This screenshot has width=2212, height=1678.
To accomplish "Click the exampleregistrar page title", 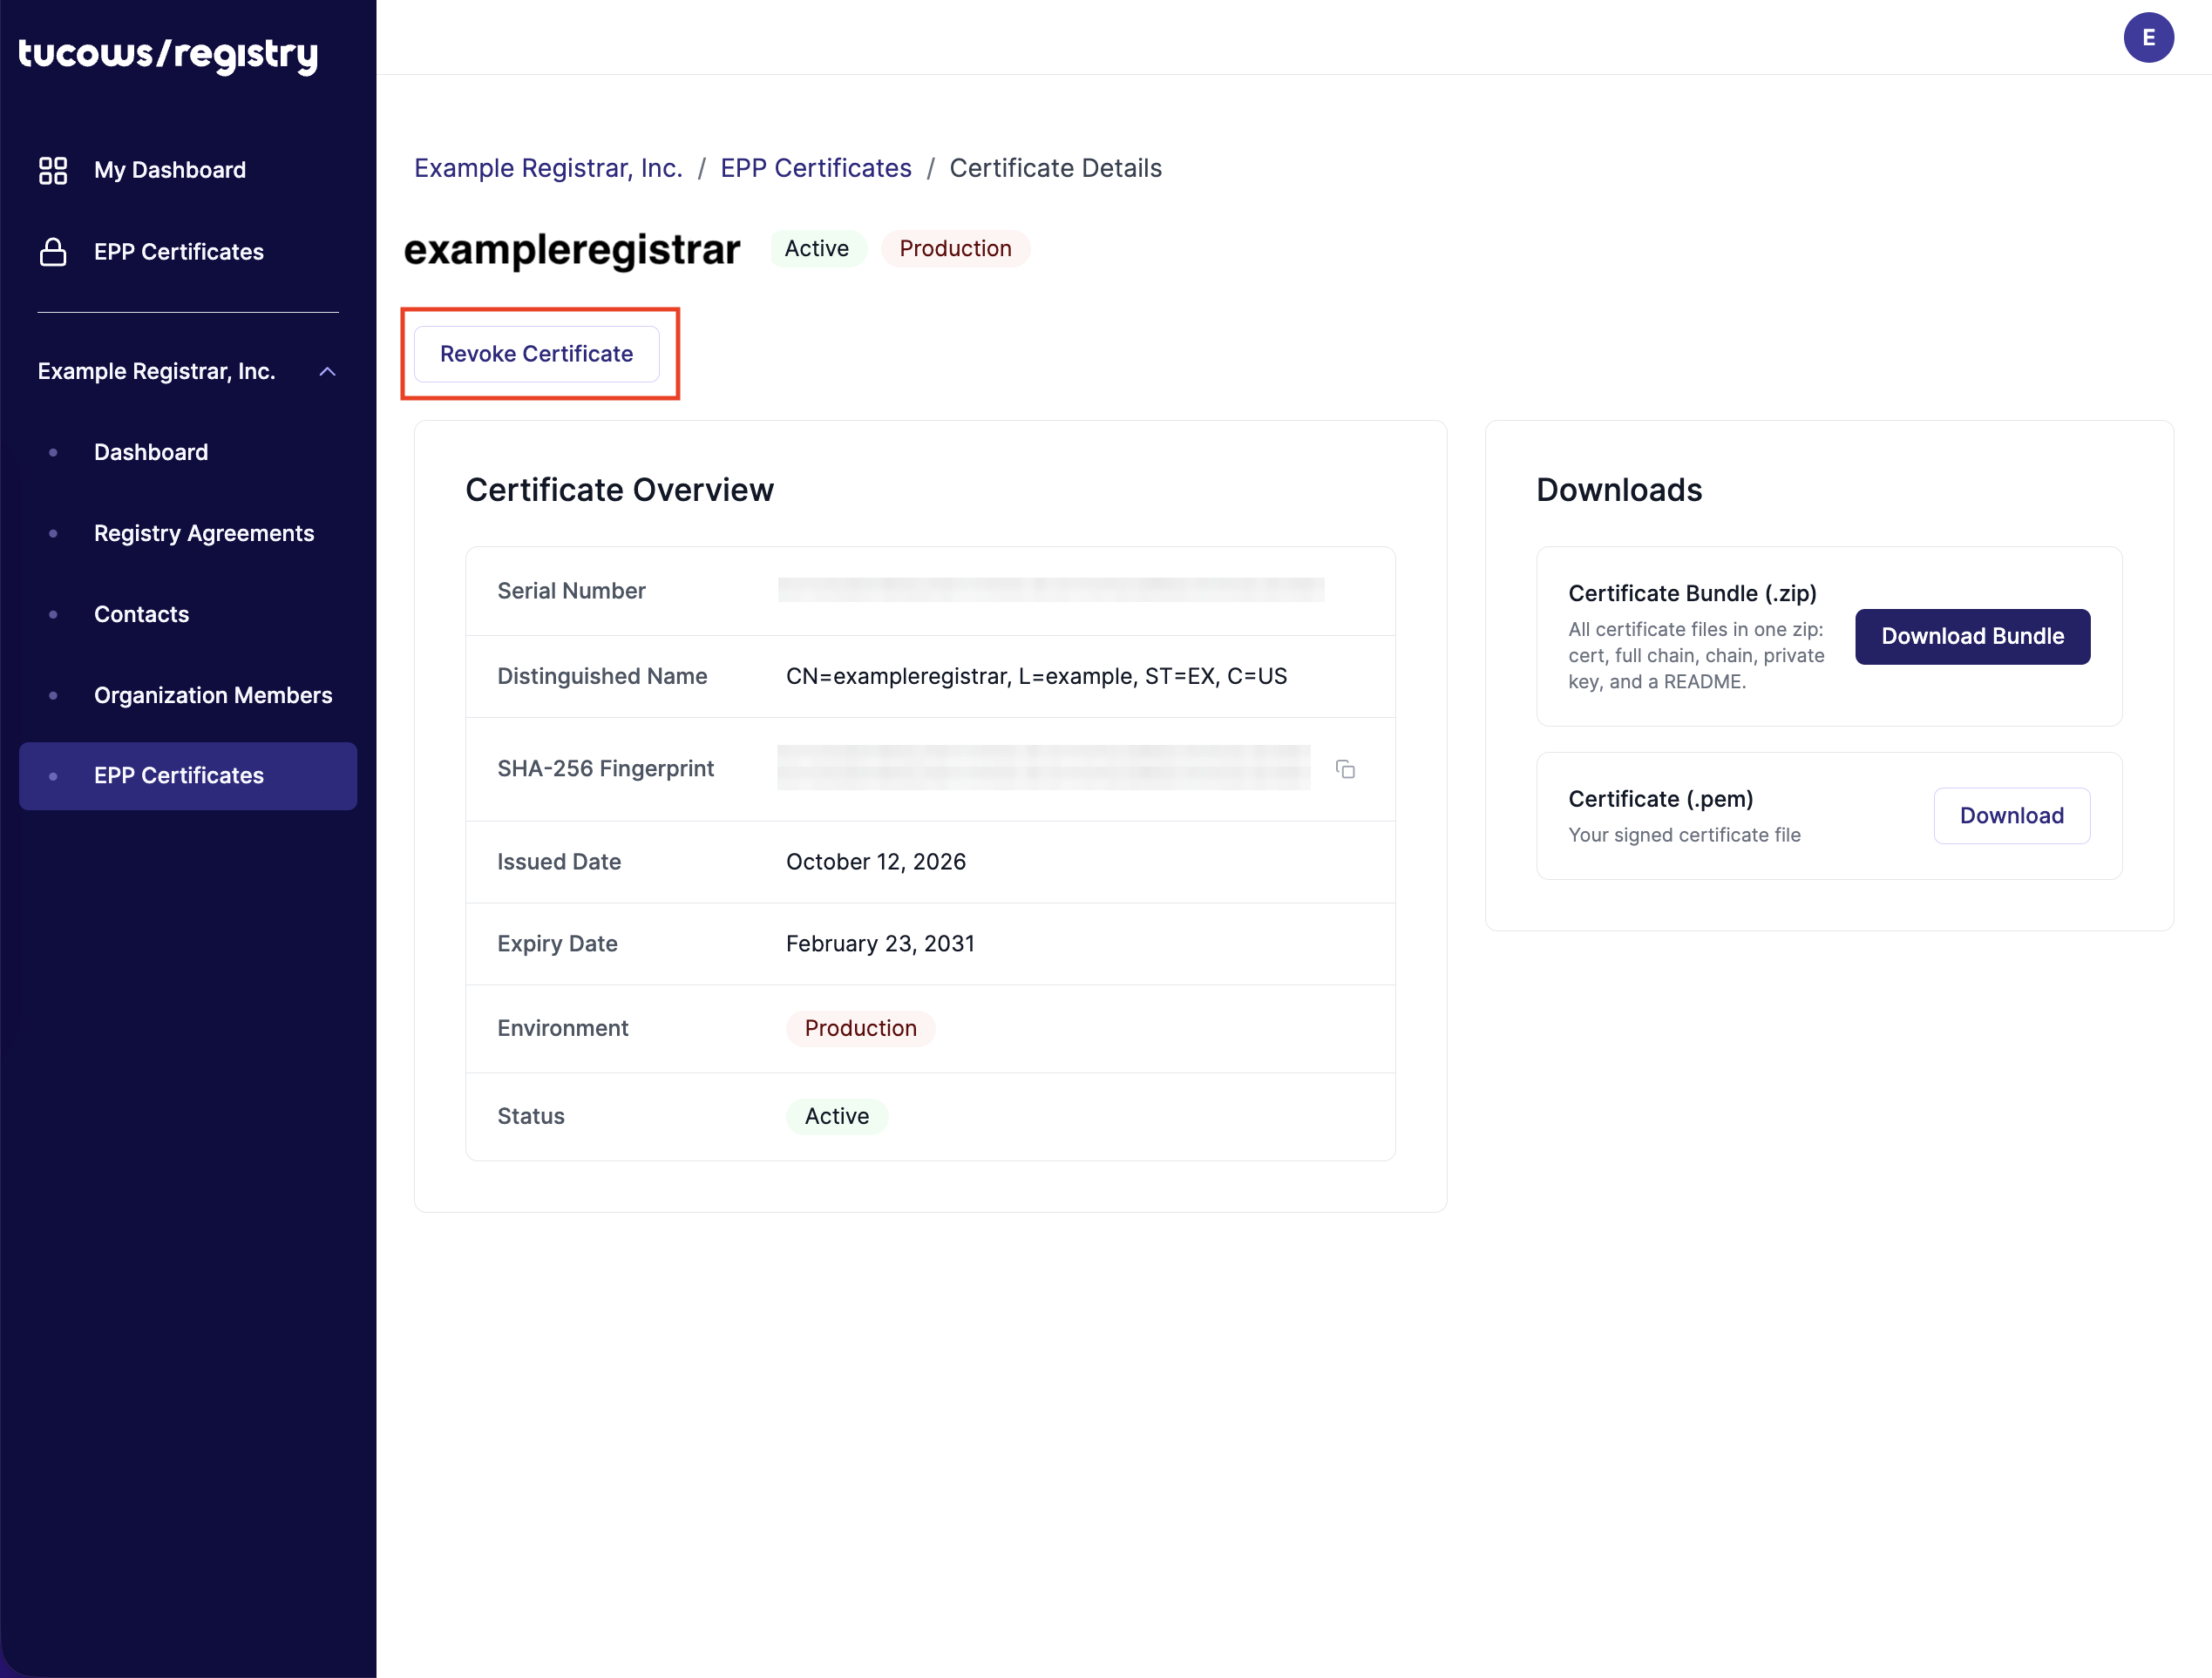I will pos(572,249).
